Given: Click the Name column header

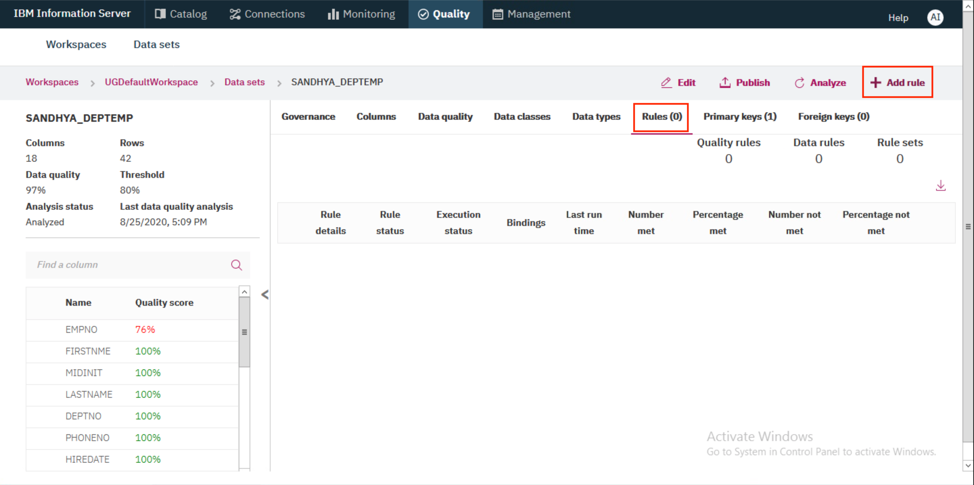Looking at the screenshot, I should coord(78,302).
